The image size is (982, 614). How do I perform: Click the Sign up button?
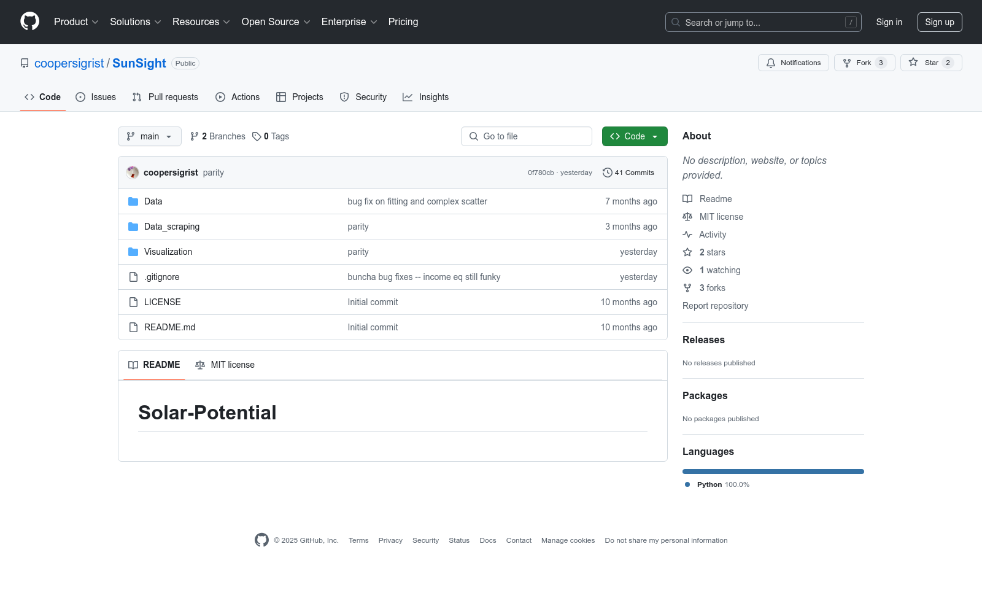click(940, 22)
